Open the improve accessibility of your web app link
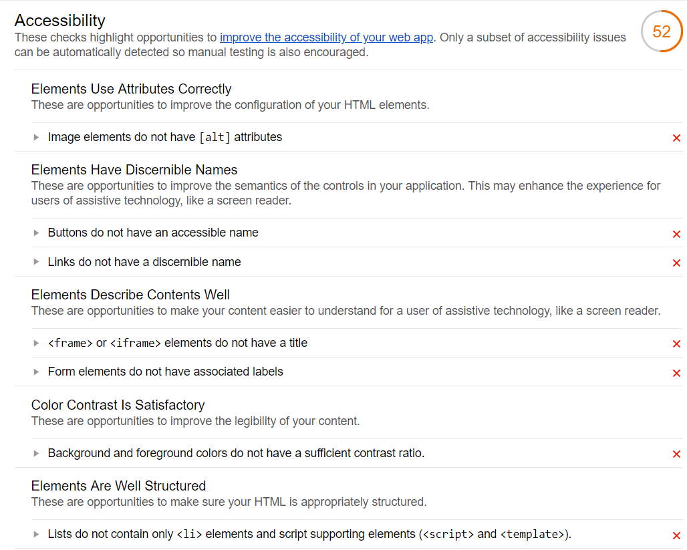The width and height of the screenshot is (687, 550). [x=326, y=37]
